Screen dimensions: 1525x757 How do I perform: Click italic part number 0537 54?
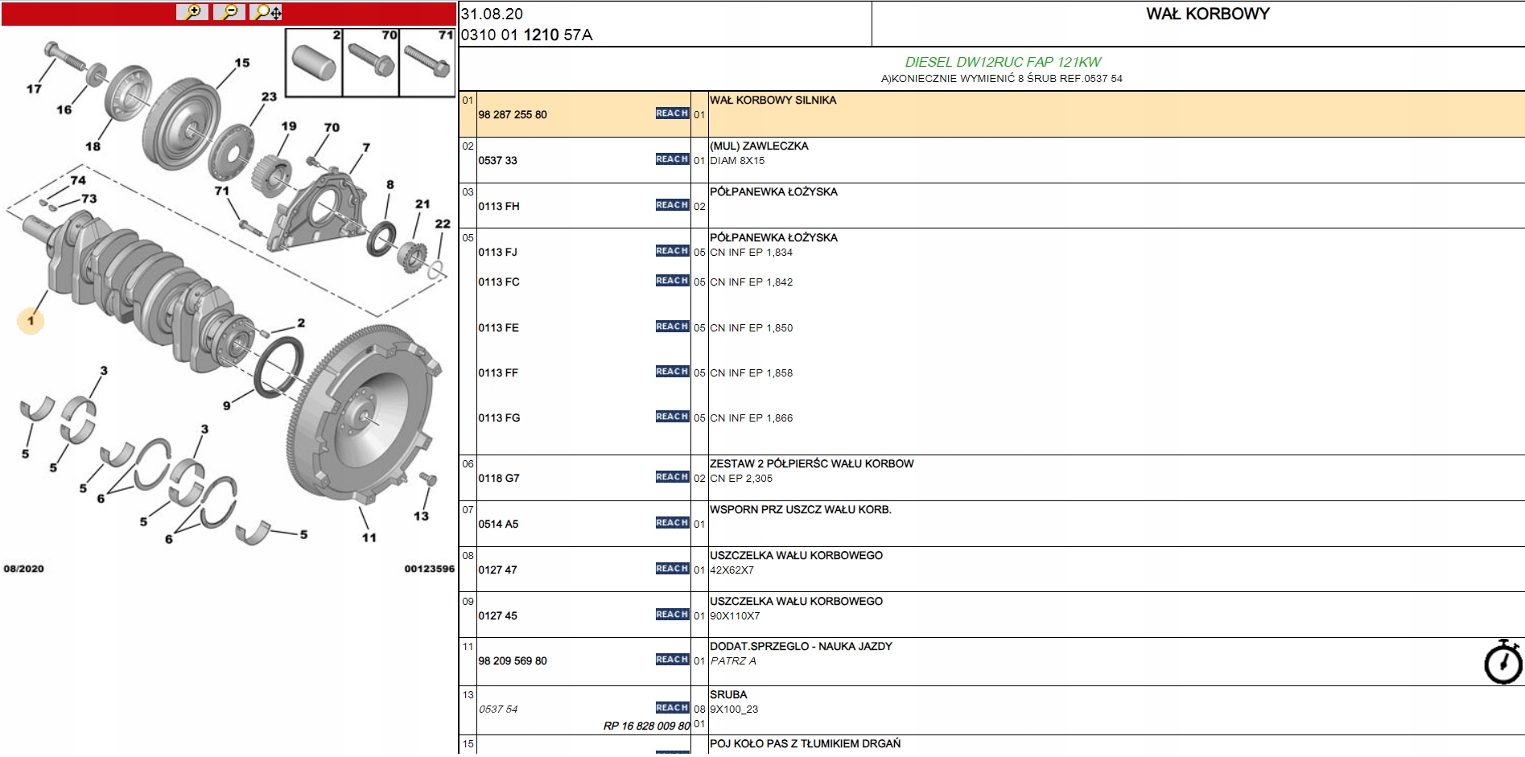point(498,710)
